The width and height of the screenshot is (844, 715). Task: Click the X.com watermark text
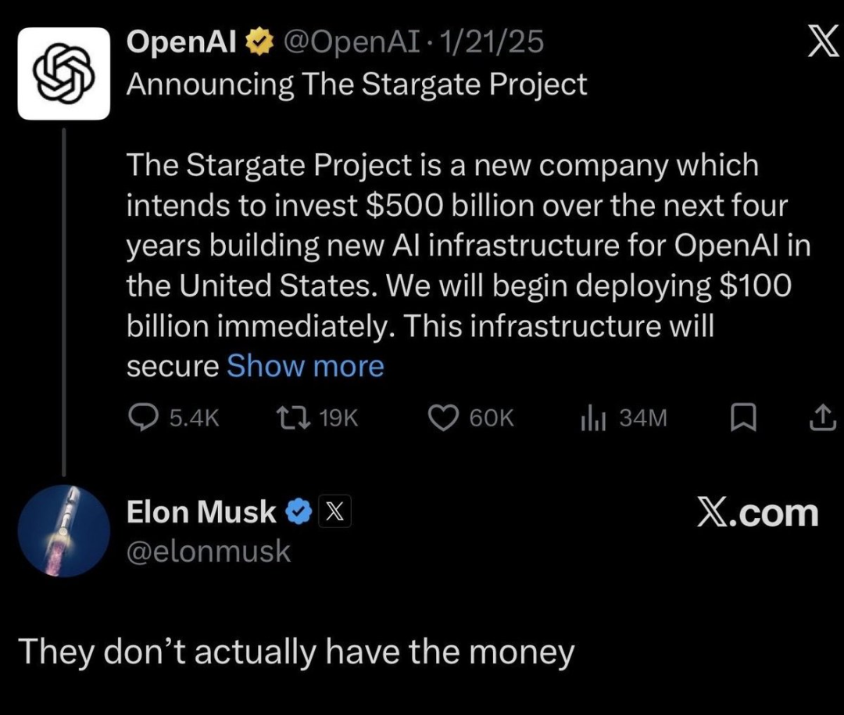757,513
